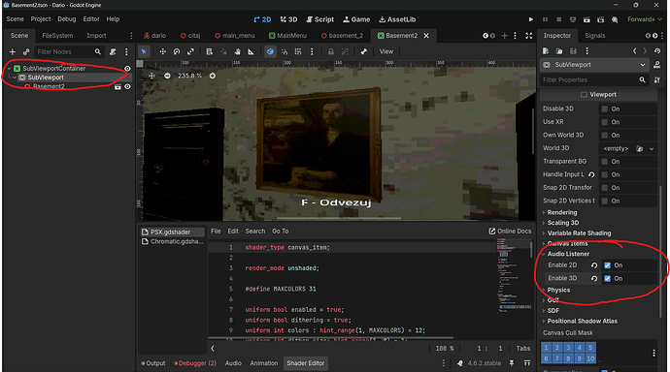Open the Output bottom panel

tap(153, 363)
